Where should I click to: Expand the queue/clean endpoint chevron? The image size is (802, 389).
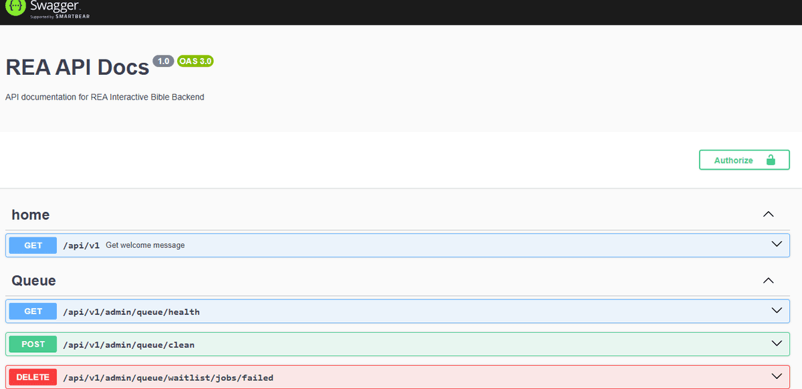[x=776, y=344]
